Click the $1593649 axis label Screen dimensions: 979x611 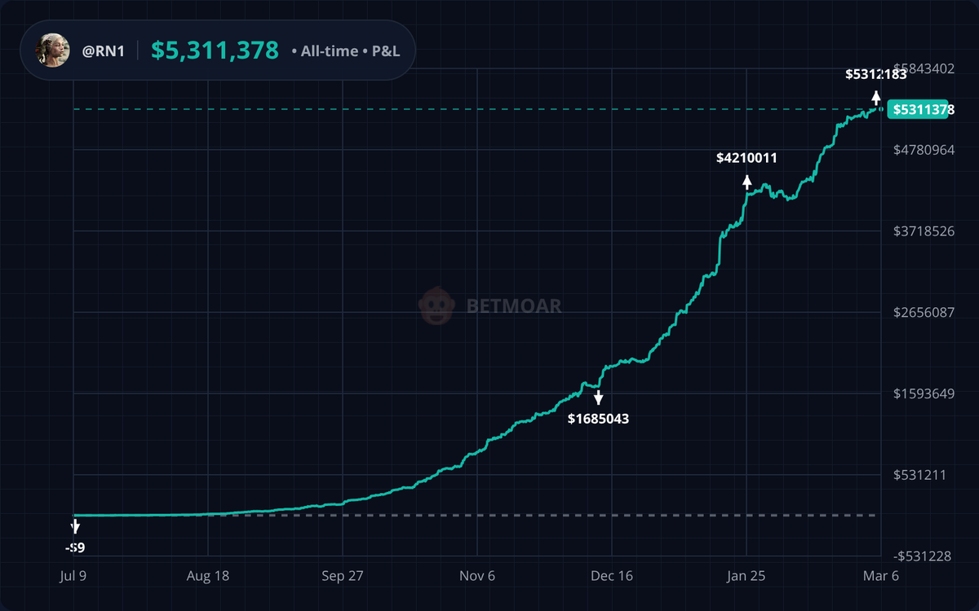coord(924,393)
